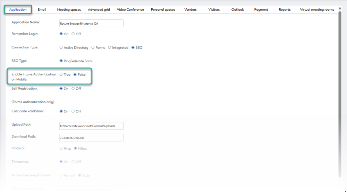Select Integrated connection type
This screenshot has height=192, width=347.
click(x=110, y=47)
